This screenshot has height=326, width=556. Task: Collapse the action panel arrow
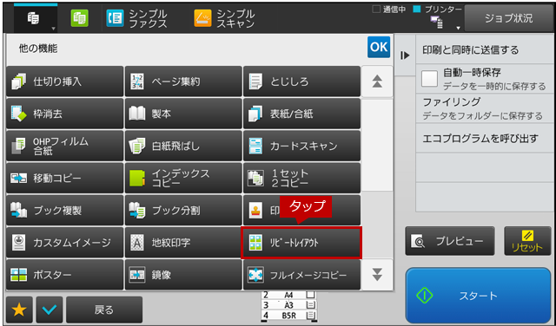coord(405,55)
